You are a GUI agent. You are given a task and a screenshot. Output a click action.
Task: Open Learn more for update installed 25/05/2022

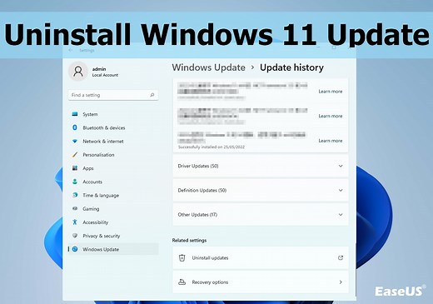[x=331, y=141]
